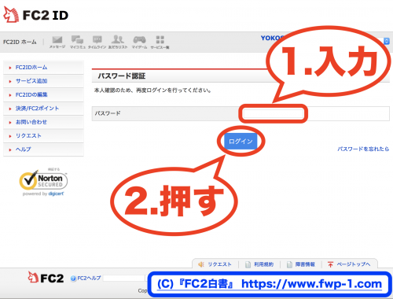Click the FC2ID ホーム header link
The image size is (393, 299).
click(x=20, y=42)
